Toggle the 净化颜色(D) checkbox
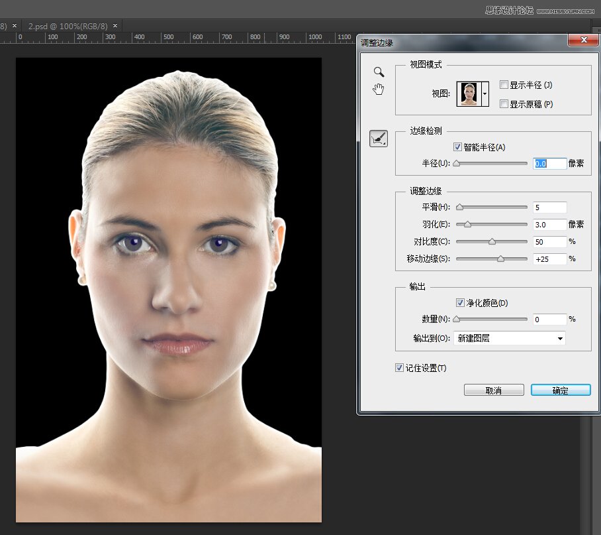The width and height of the screenshot is (601, 535). (x=460, y=302)
